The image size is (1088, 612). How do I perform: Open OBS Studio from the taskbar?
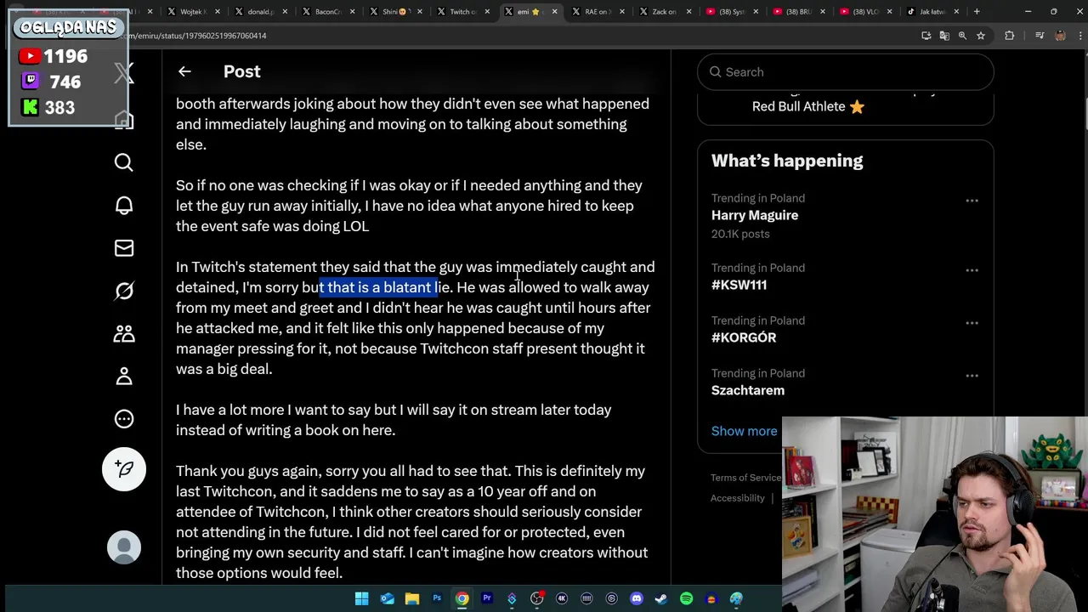[x=536, y=598]
